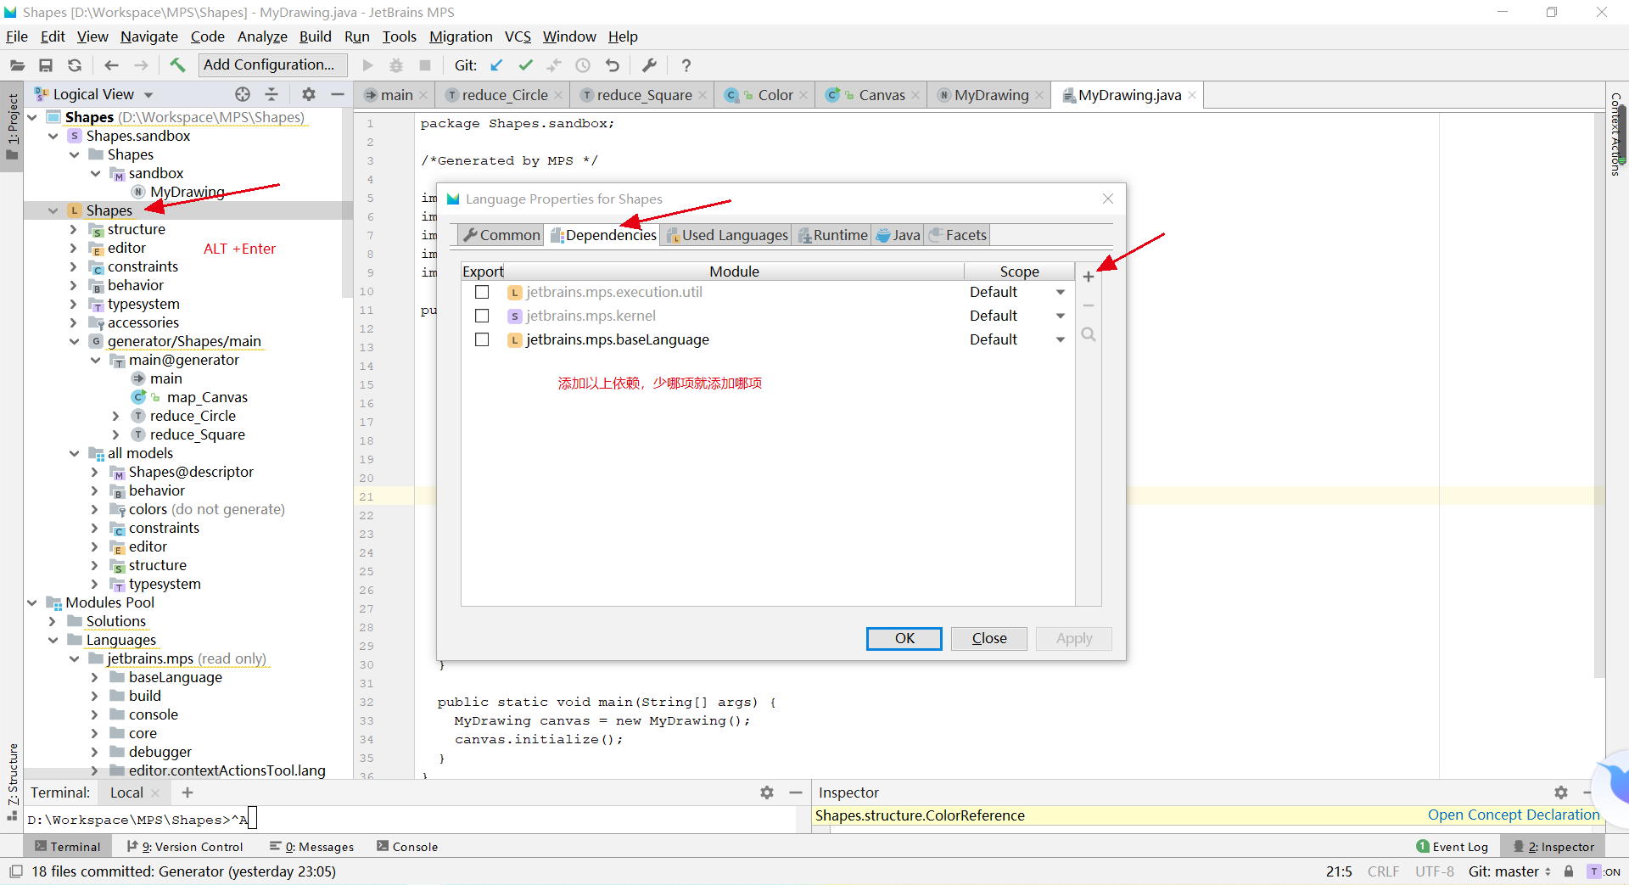Open the Logical View dropdown
The image size is (1629, 885).
(149, 94)
